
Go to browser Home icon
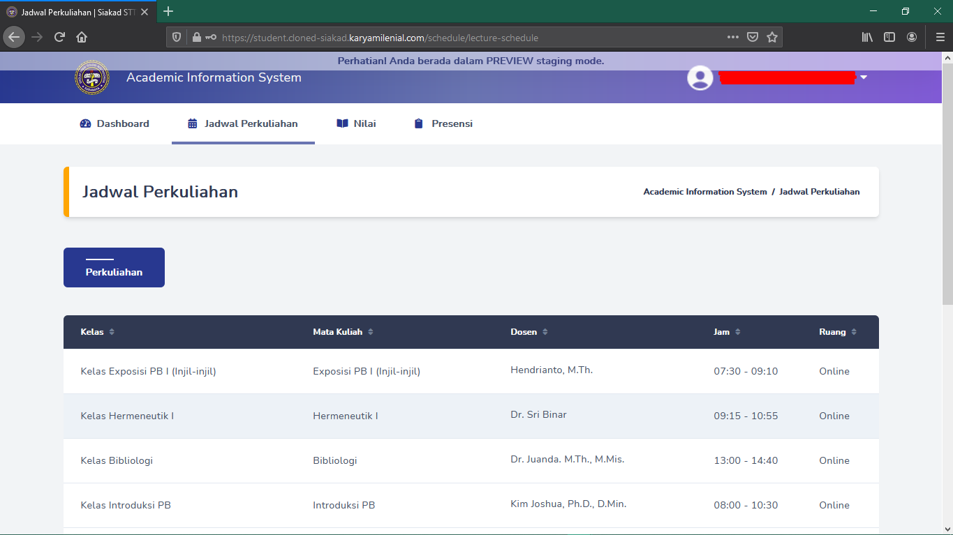[x=82, y=37]
